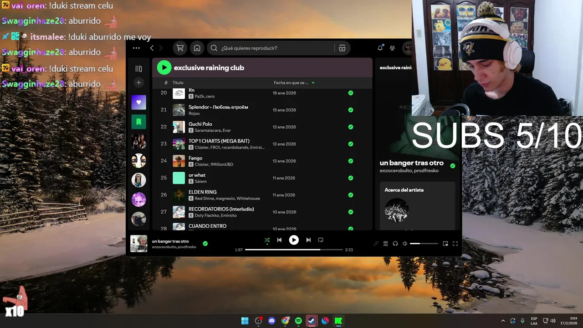This screenshot has height=328, width=583.
Task: Select the track 'Fango'
Action: pyautogui.click(x=195, y=158)
